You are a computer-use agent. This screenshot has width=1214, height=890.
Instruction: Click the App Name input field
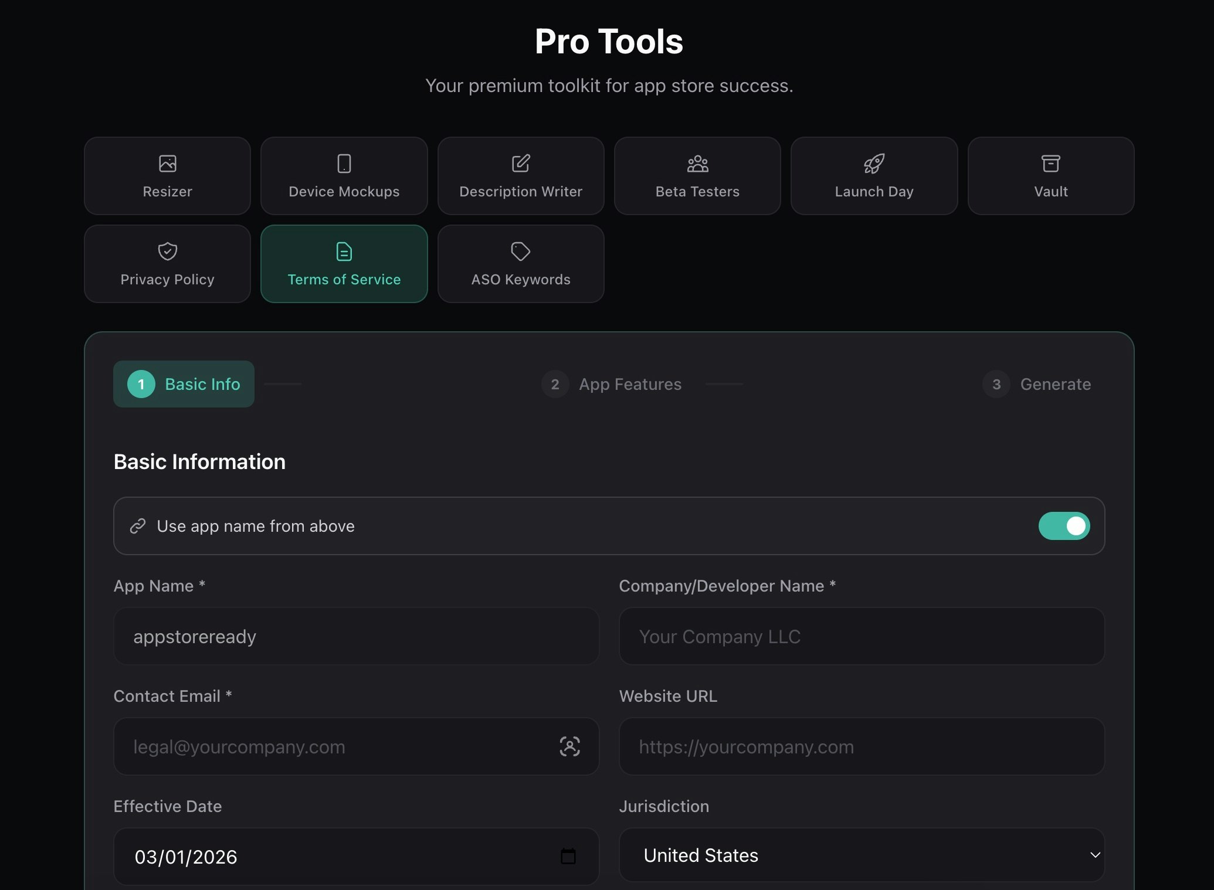click(x=356, y=637)
